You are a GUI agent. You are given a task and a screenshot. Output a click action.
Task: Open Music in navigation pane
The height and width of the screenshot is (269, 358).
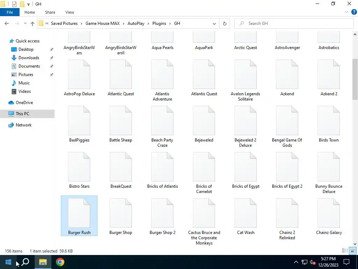(24, 83)
